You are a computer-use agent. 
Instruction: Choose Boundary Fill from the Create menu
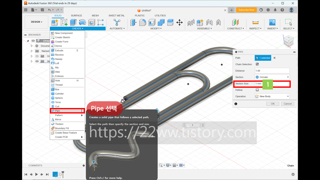coord(67,128)
